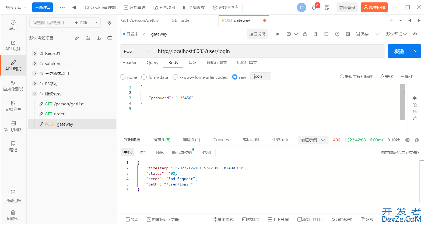This screenshot has height=225, width=424.
Task: Click the copy duplicate icon in request toolbar
Action: click(316, 34)
